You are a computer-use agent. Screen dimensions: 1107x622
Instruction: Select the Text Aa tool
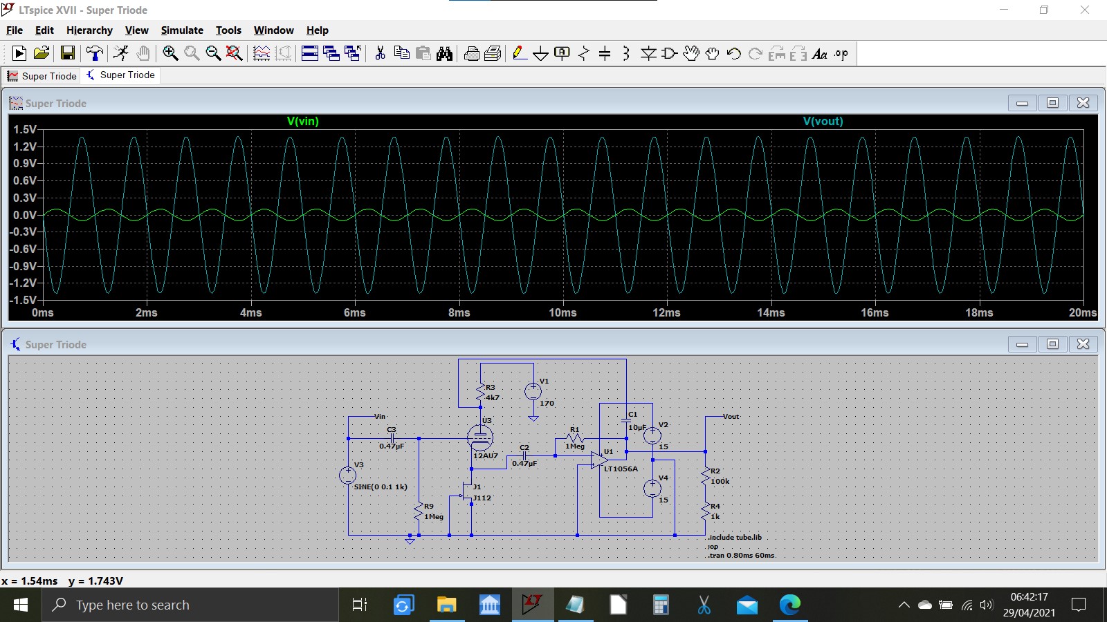point(820,53)
